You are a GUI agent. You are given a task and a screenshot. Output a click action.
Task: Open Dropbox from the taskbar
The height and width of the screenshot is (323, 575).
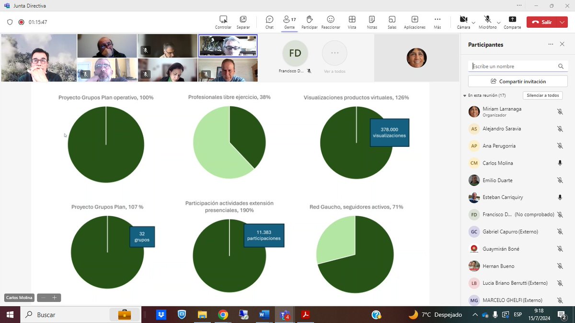click(x=161, y=314)
